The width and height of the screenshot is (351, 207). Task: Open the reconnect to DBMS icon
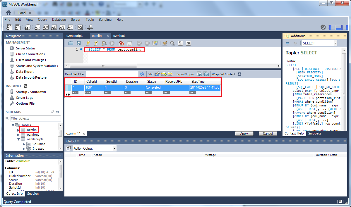[x=90, y=27]
